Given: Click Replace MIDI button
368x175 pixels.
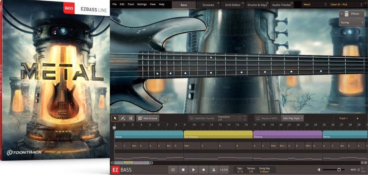Looking at the screenshot, I should (268, 118).
